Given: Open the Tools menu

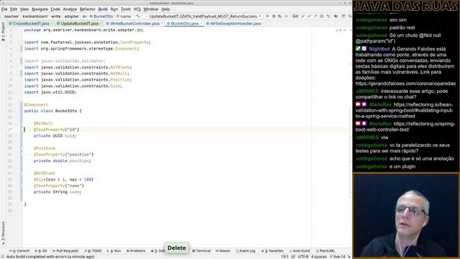Looking at the screenshot, I should click(x=126, y=9).
